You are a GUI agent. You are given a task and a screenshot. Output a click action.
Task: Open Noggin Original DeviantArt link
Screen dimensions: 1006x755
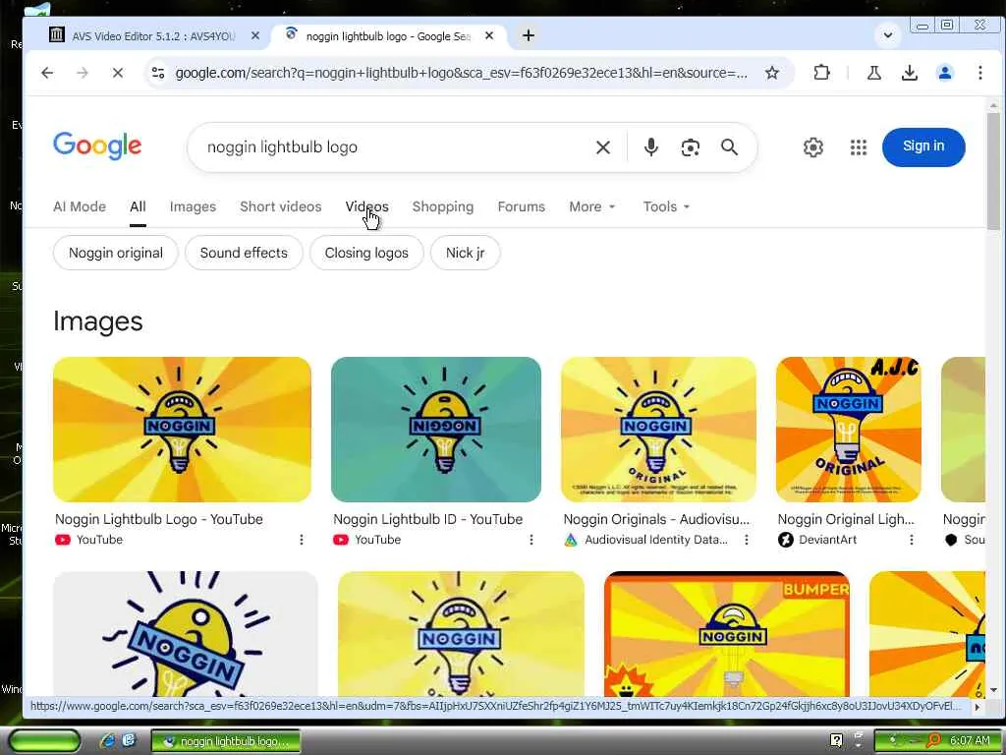click(846, 519)
